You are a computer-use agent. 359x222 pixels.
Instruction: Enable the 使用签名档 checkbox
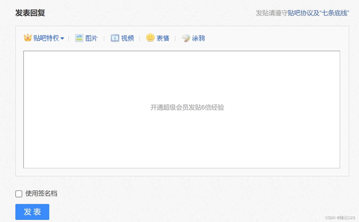point(19,194)
